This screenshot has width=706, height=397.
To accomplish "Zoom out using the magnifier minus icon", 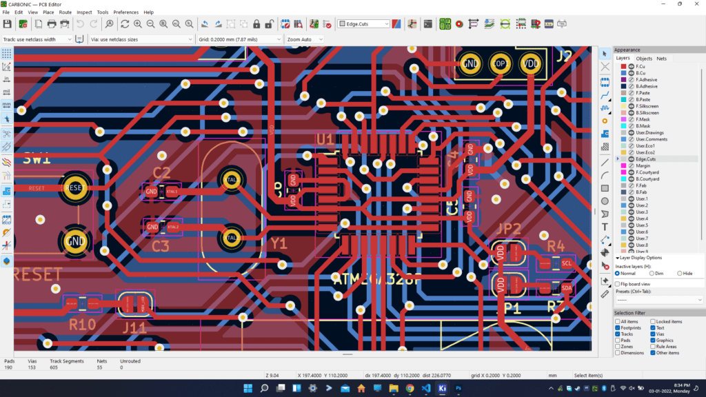I will coord(151,24).
